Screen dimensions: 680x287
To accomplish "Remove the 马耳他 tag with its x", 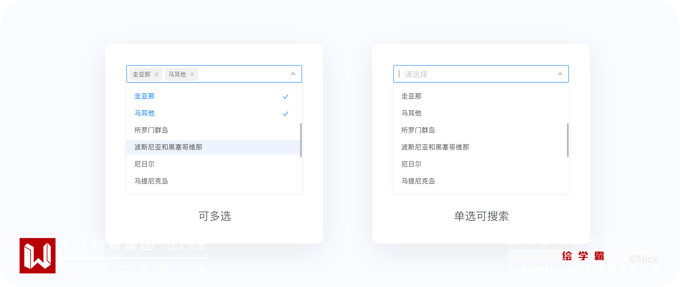I will coord(192,74).
